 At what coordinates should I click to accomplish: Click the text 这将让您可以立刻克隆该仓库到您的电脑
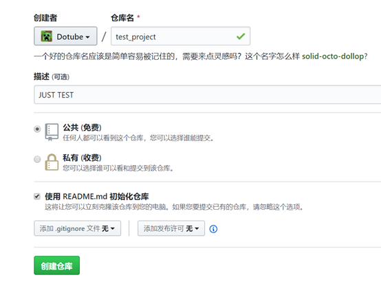(105, 207)
